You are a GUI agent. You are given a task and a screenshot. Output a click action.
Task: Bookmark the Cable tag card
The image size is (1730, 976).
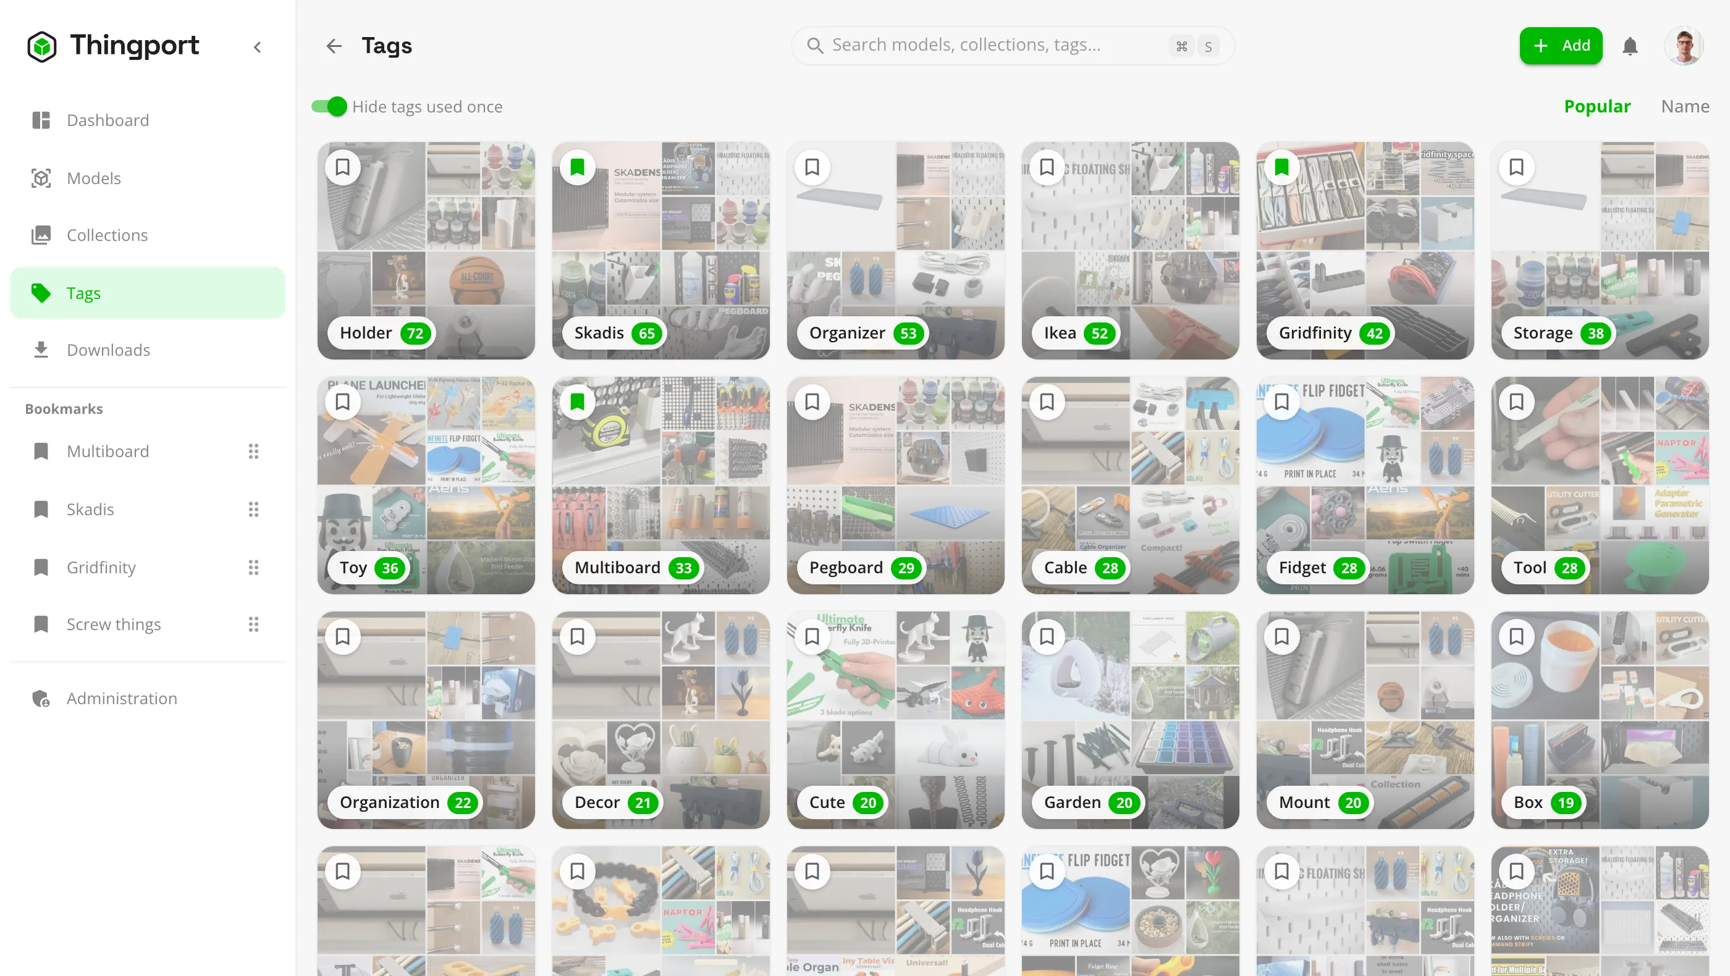pos(1047,402)
